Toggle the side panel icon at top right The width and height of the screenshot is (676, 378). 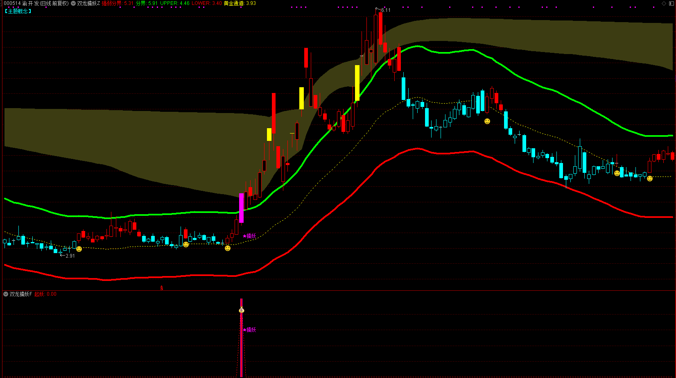(x=671, y=3)
